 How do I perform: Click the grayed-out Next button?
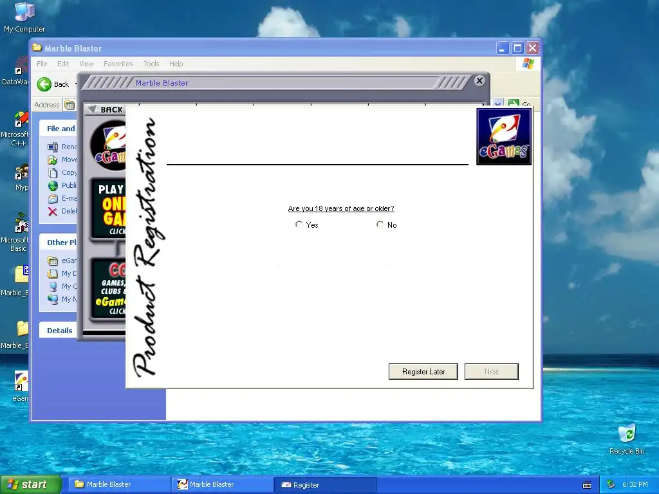[x=491, y=372]
